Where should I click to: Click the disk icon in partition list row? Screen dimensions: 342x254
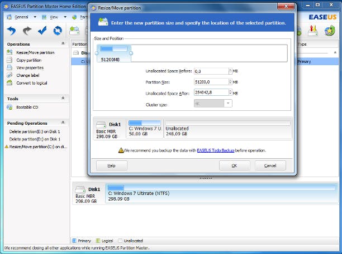click(x=76, y=53)
